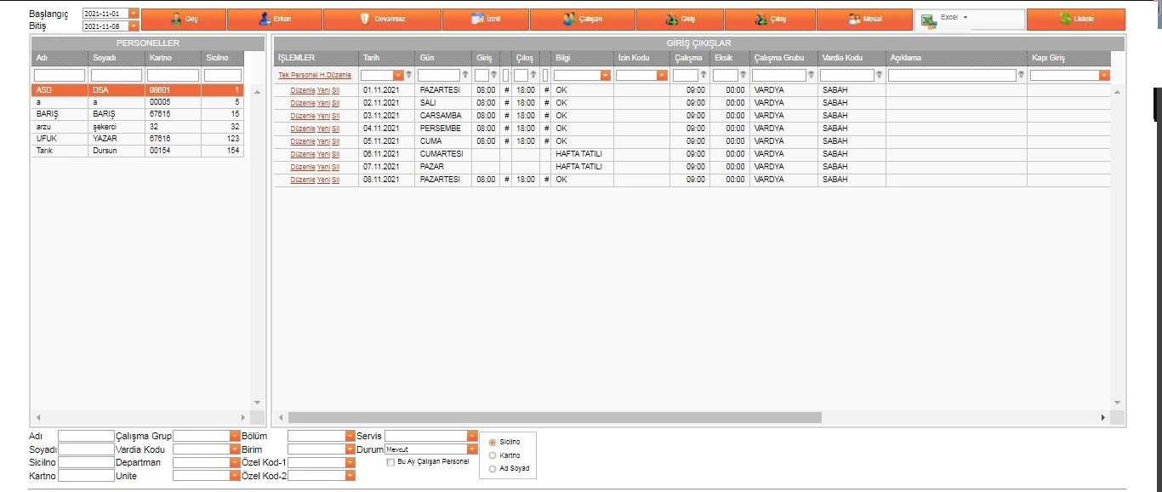Screen dimensions: 1162x492
Task: Expand the Durum dropdown showing Mevcut
Action: [x=472, y=449]
